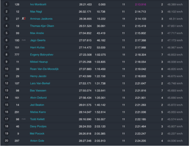Screen dimensions: 190x146
Task: Select the winning total time 26:21.433
Action: click(85, 5)
